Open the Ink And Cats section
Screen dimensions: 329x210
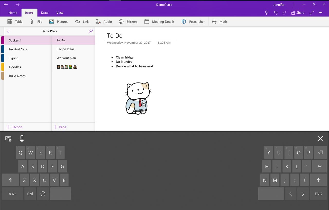28,49
